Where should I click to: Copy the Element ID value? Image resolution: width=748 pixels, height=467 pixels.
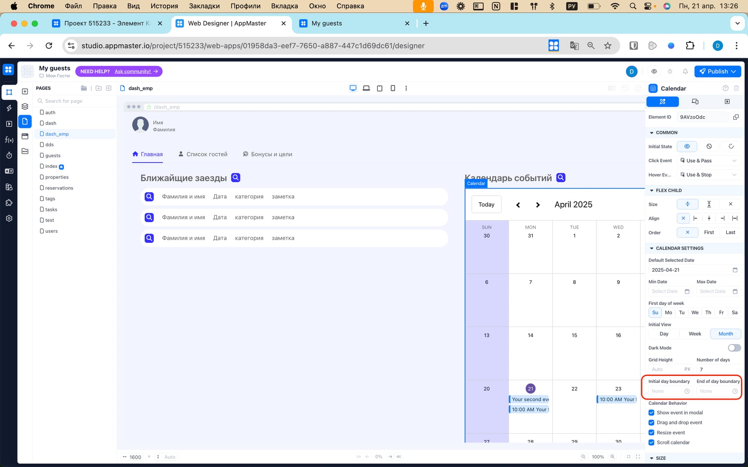(x=736, y=117)
